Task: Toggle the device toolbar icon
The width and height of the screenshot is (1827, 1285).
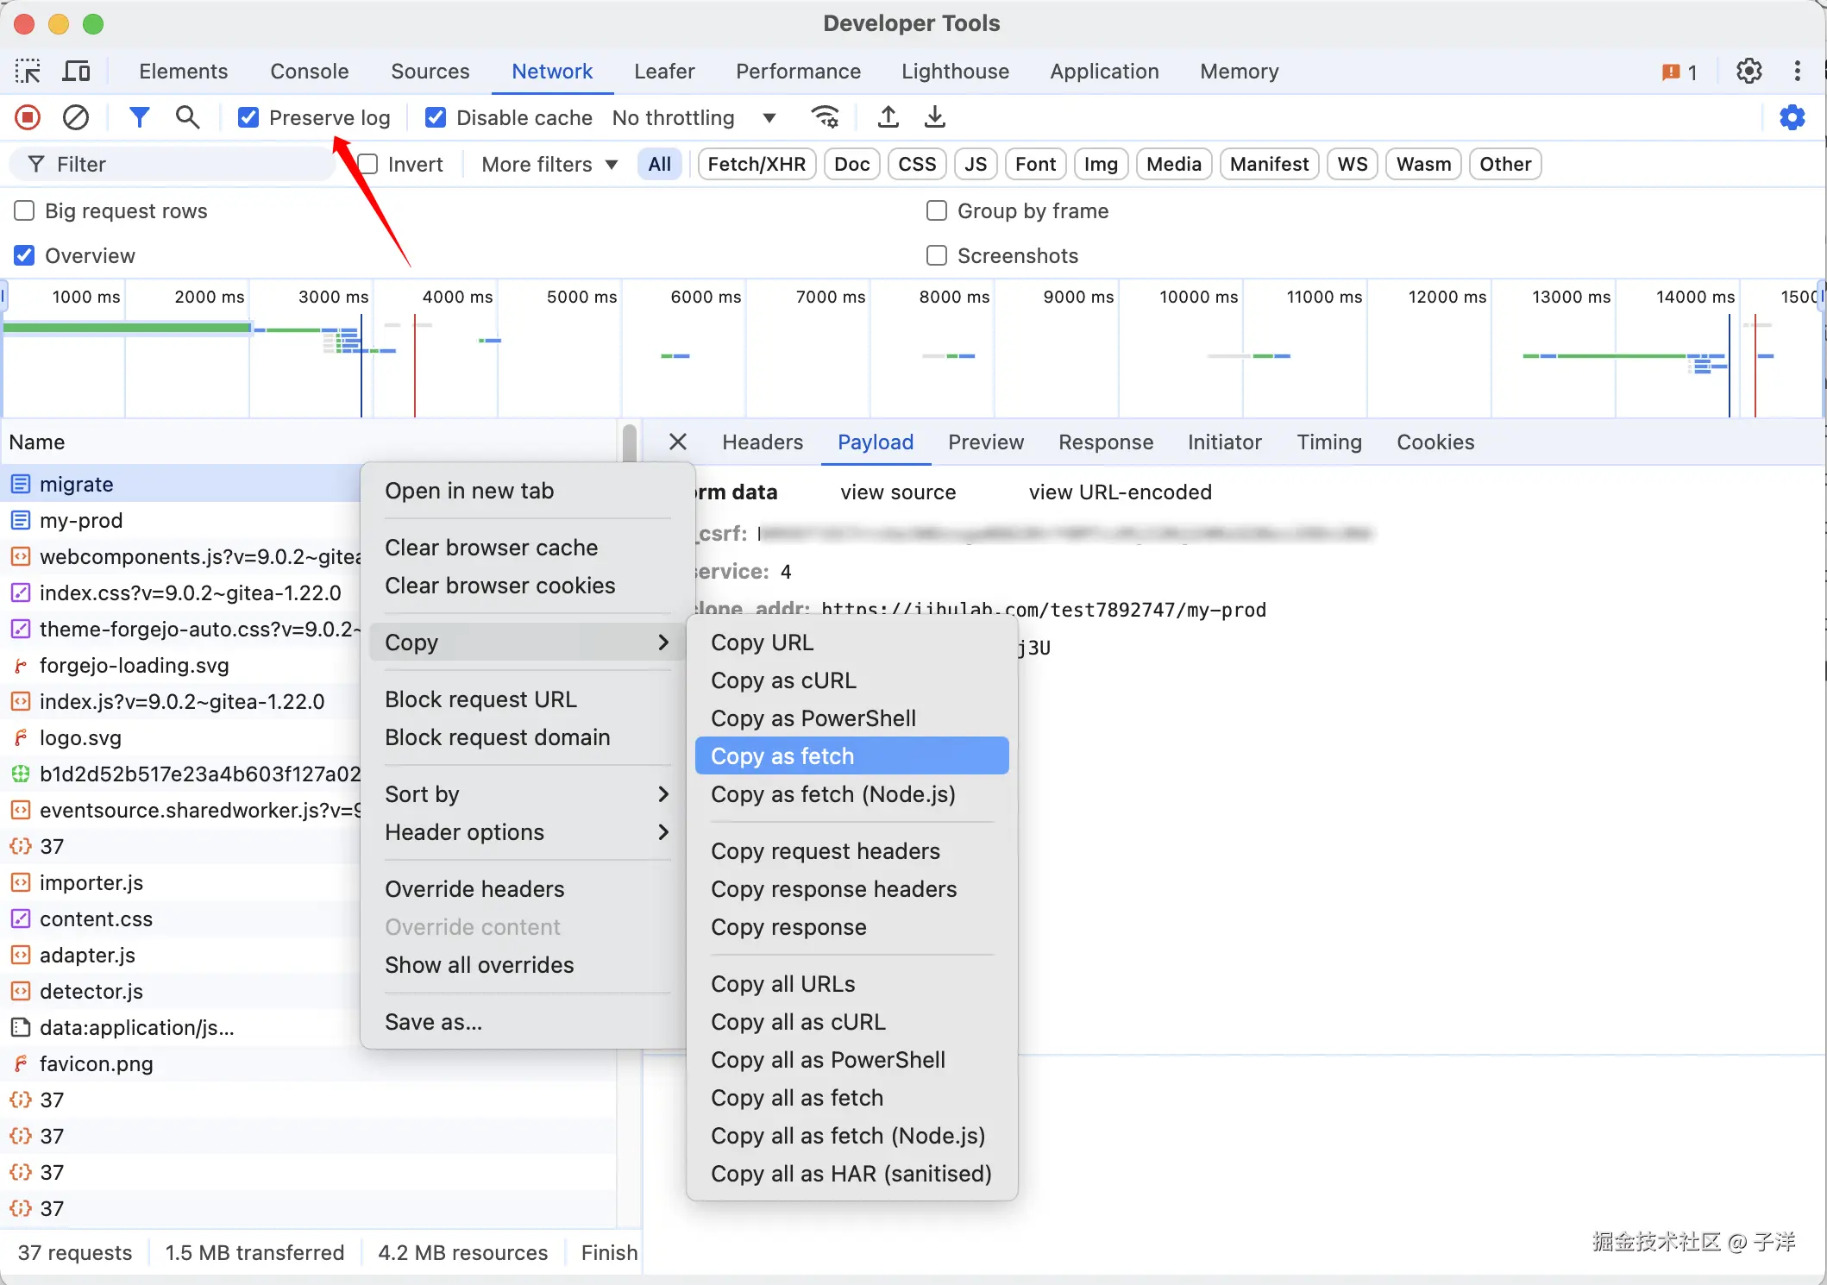Action: tap(76, 72)
